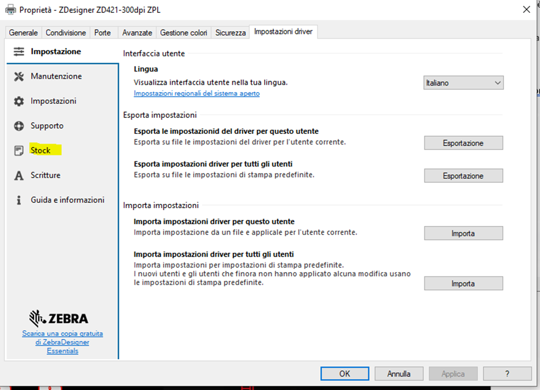Import driver settings for all users
The width and height of the screenshot is (540, 390).
pos(463,283)
